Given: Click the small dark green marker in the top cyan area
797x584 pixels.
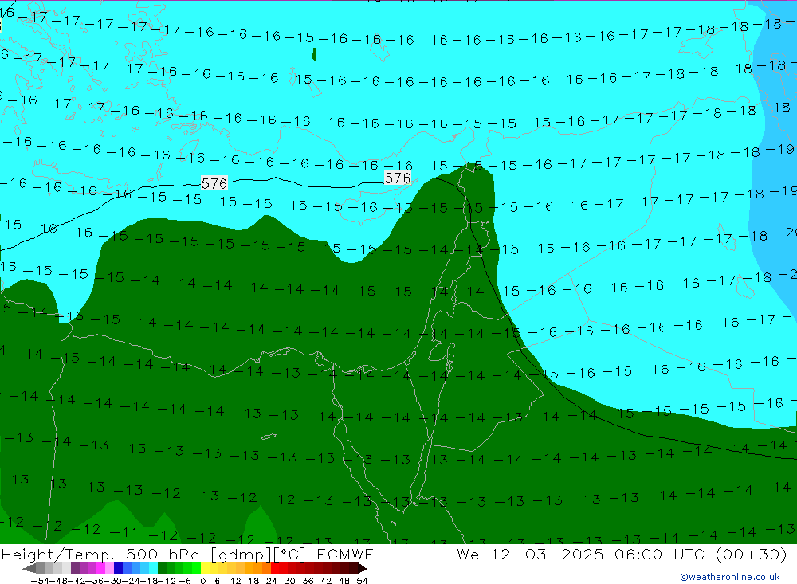Looking at the screenshot, I should (x=315, y=54).
